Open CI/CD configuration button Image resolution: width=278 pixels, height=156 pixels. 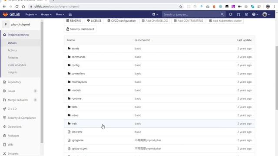122,21
